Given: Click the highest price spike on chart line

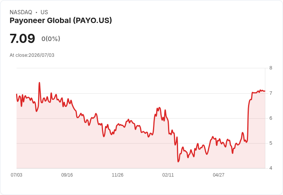Looking at the screenshot, I should 39,83.
